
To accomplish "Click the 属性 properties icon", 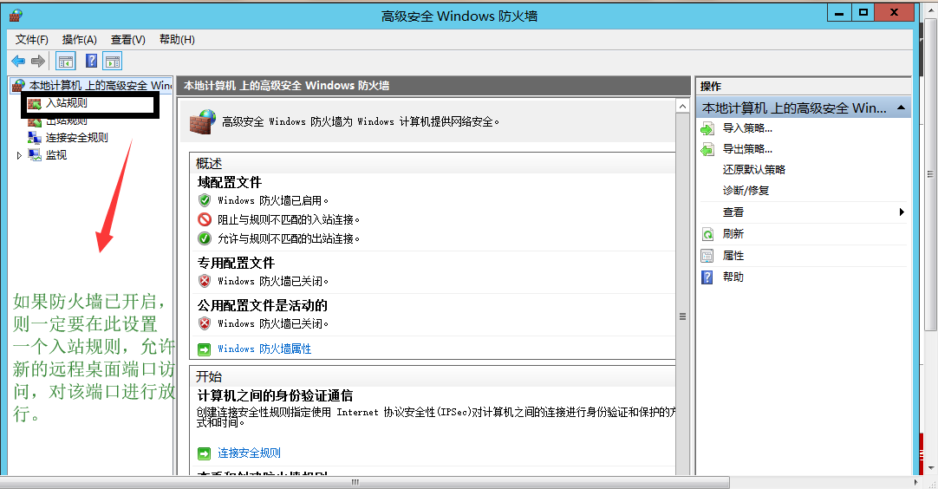I will pos(707,256).
